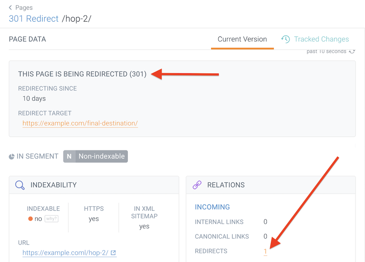
Task: Click the chain-link icon on the Relations panel
Action: [197, 185]
